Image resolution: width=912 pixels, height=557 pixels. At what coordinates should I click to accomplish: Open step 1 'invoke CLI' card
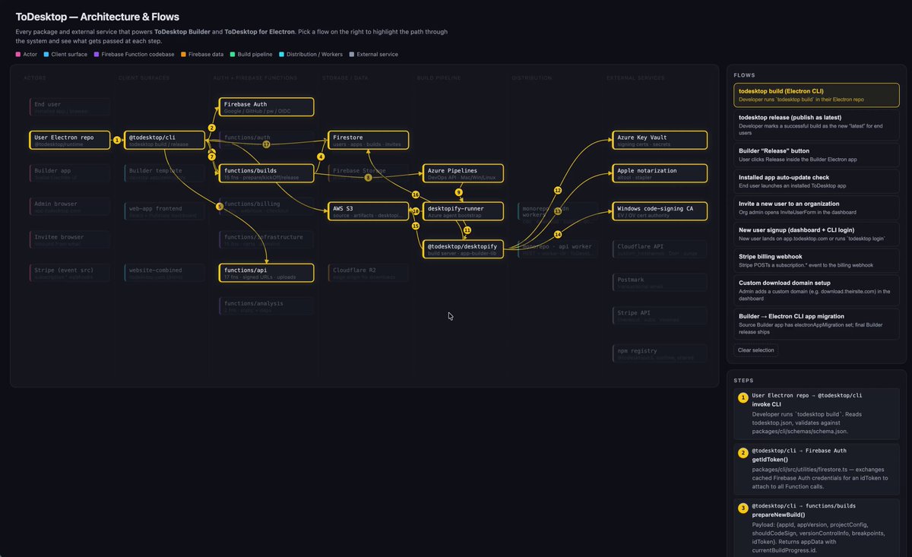(x=816, y=414)
